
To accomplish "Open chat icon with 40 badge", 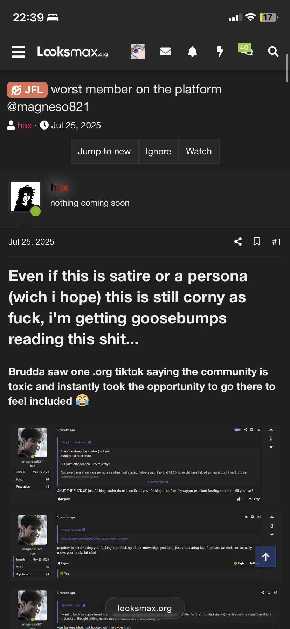I will (x=246, y=50).
